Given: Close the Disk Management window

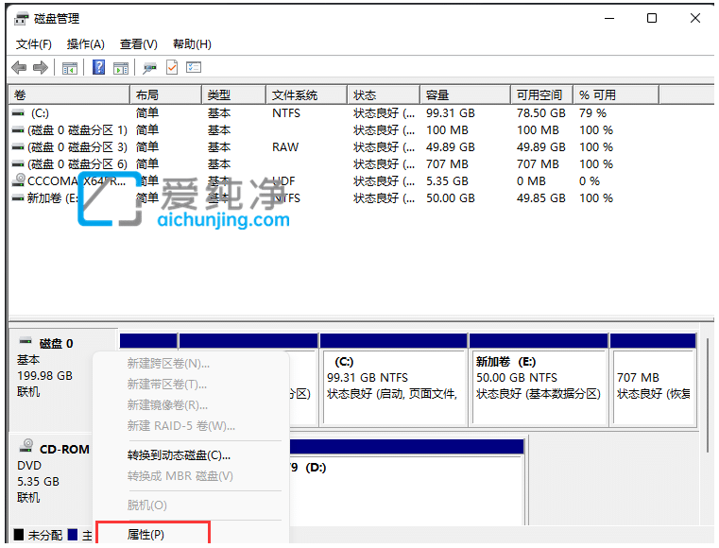Looking at the screenshot, I should pos(695,18).
